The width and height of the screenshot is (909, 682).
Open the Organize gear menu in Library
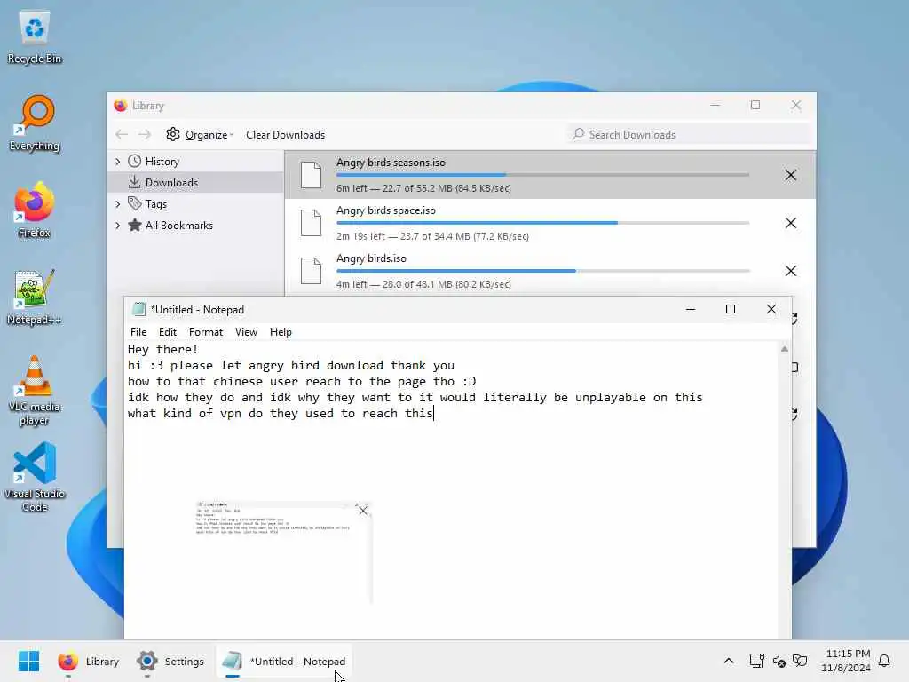pos(199,135)
